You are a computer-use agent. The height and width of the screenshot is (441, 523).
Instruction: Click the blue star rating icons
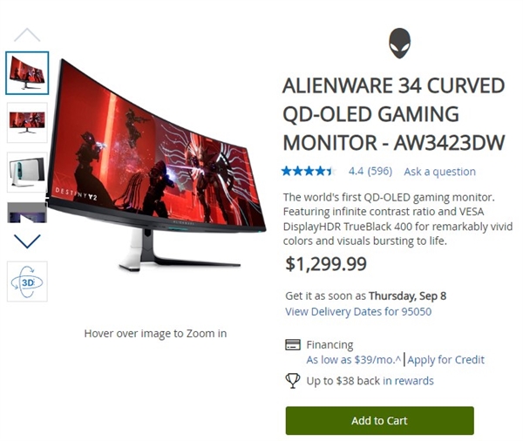pos(309,171)
